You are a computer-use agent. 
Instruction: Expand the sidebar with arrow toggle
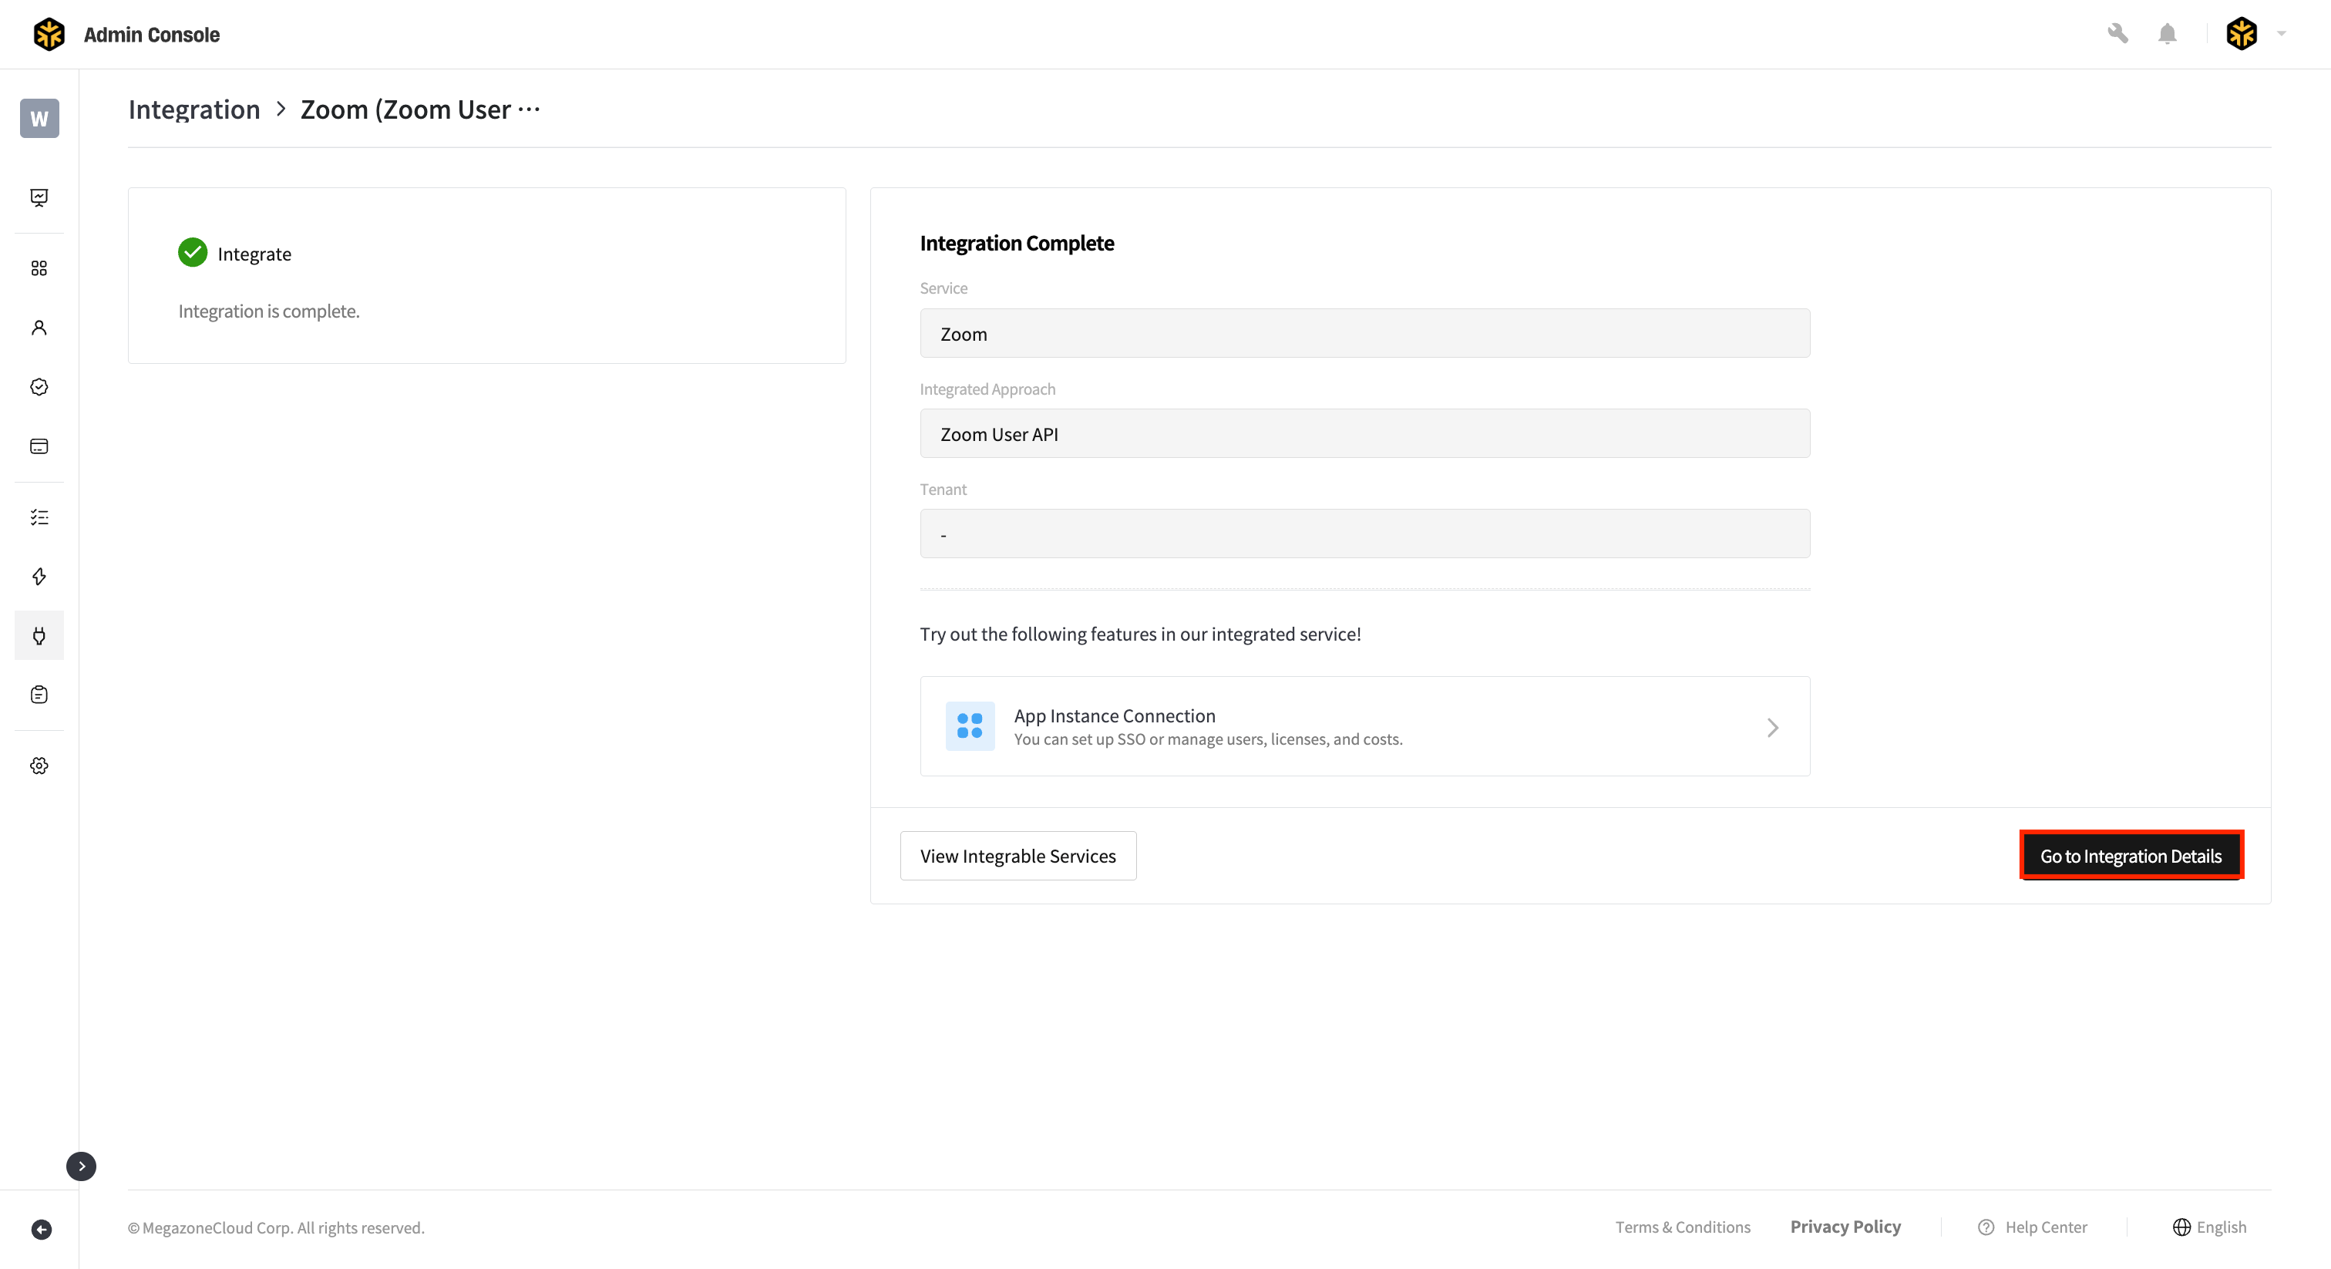(82, 1166)
